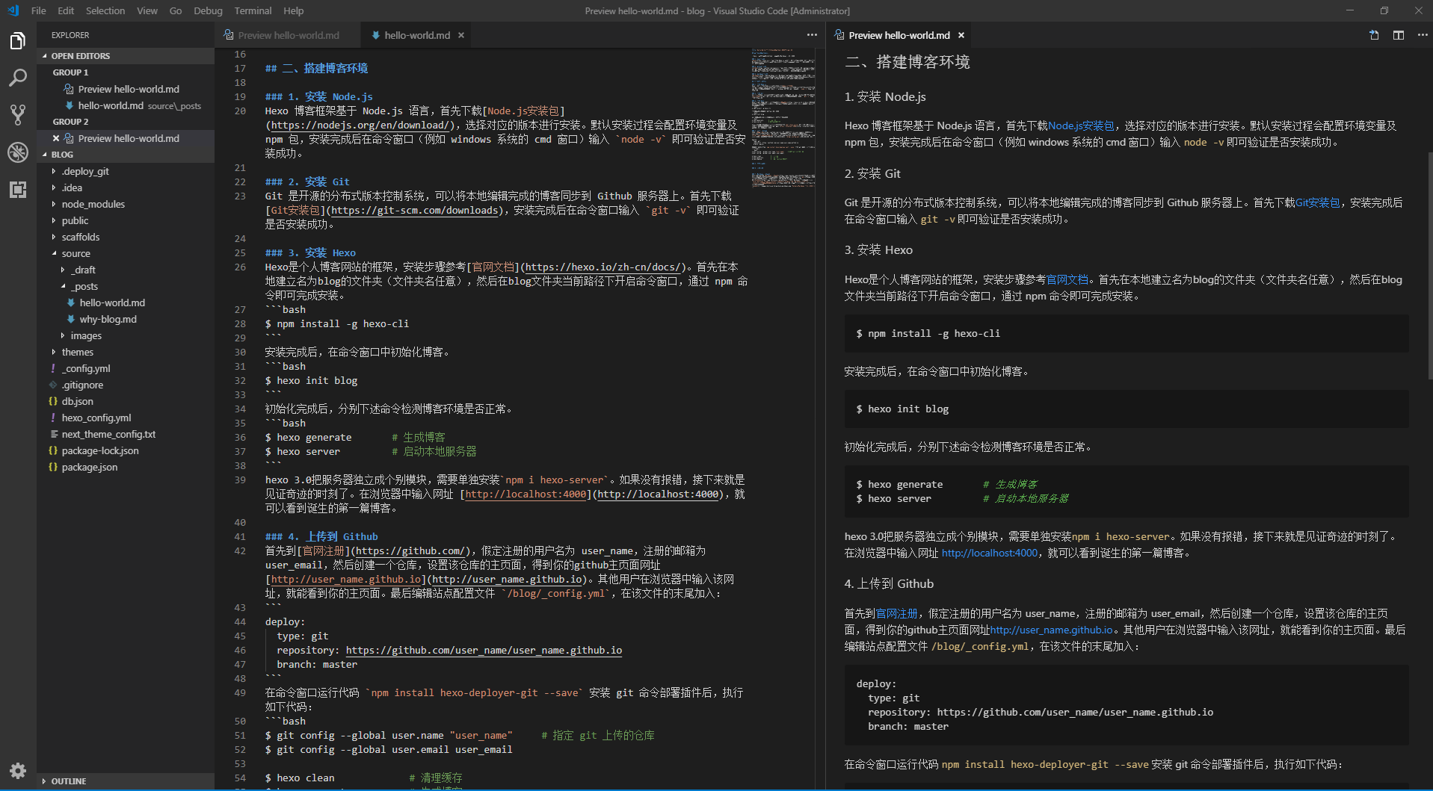Viewport: 1433px width, 791px height.
Task: Click the markdown icon of why-blog.md
Action: pyautogui.click(x=71, y=319)
